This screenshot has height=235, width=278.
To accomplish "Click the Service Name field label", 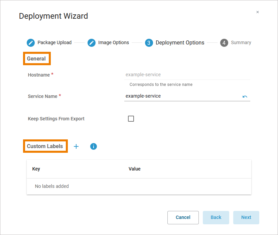I will pyautogui.click(x=42, y=96).
